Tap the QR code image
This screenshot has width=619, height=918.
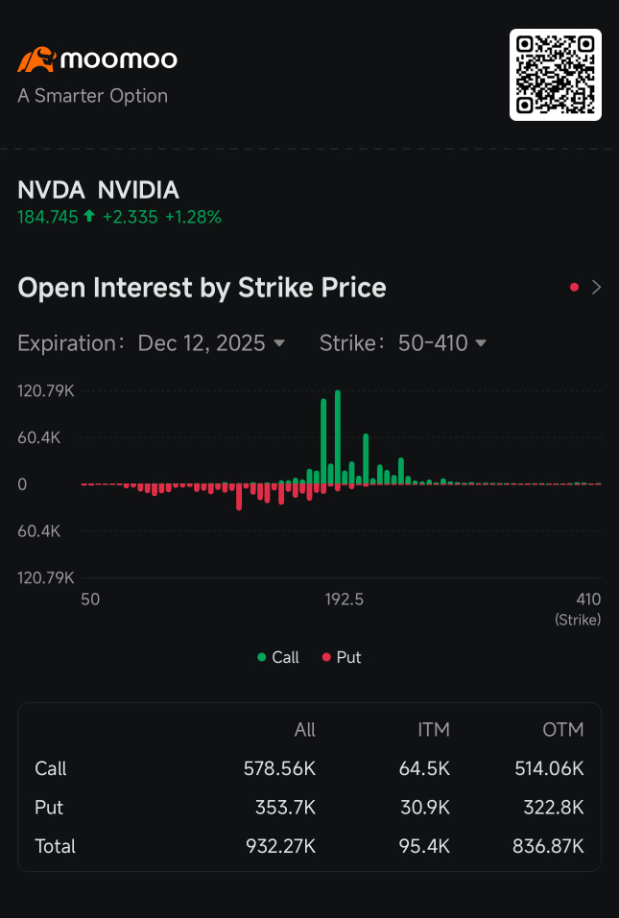555,75
